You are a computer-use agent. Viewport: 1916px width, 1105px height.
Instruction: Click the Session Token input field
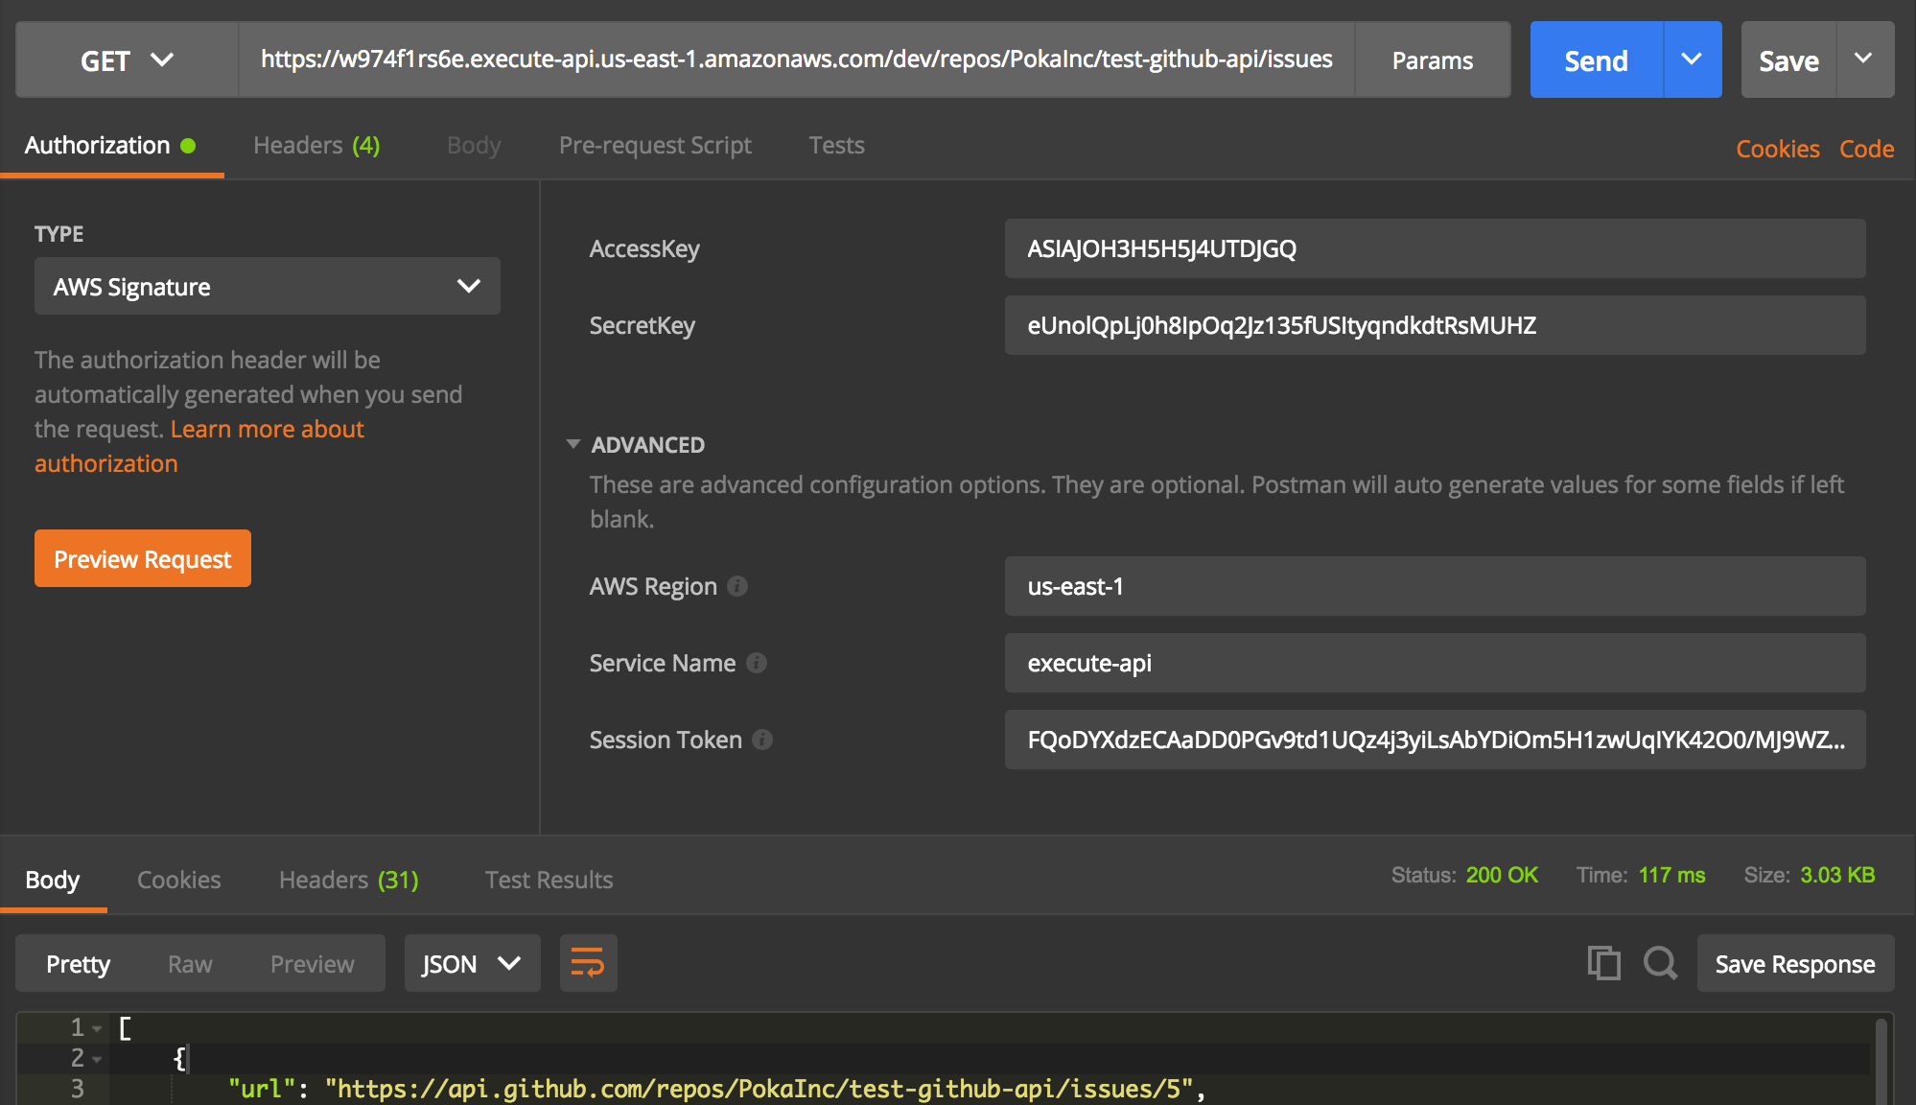pos(1435,740)
